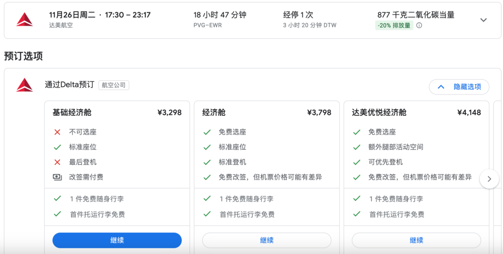Click the ¥3,798 price
503x254 pixels.
pos(319,113)
